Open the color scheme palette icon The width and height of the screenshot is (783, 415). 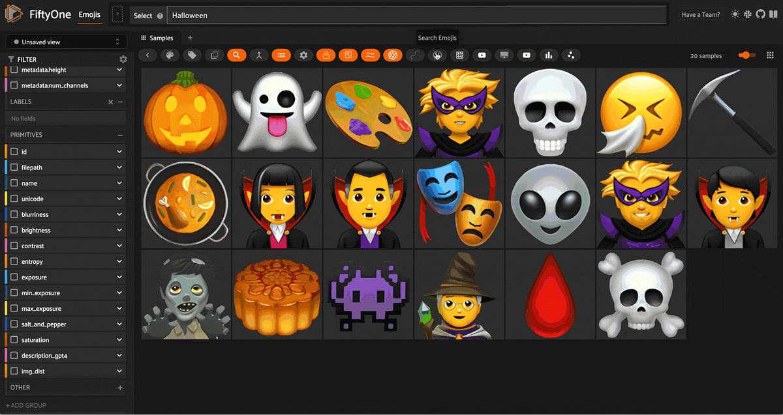170,55
